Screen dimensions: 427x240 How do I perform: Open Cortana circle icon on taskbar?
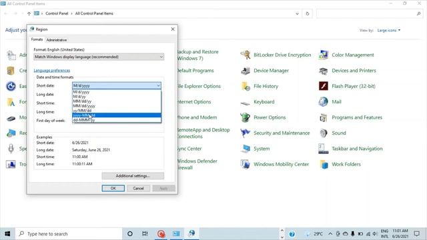pos(130,234)
